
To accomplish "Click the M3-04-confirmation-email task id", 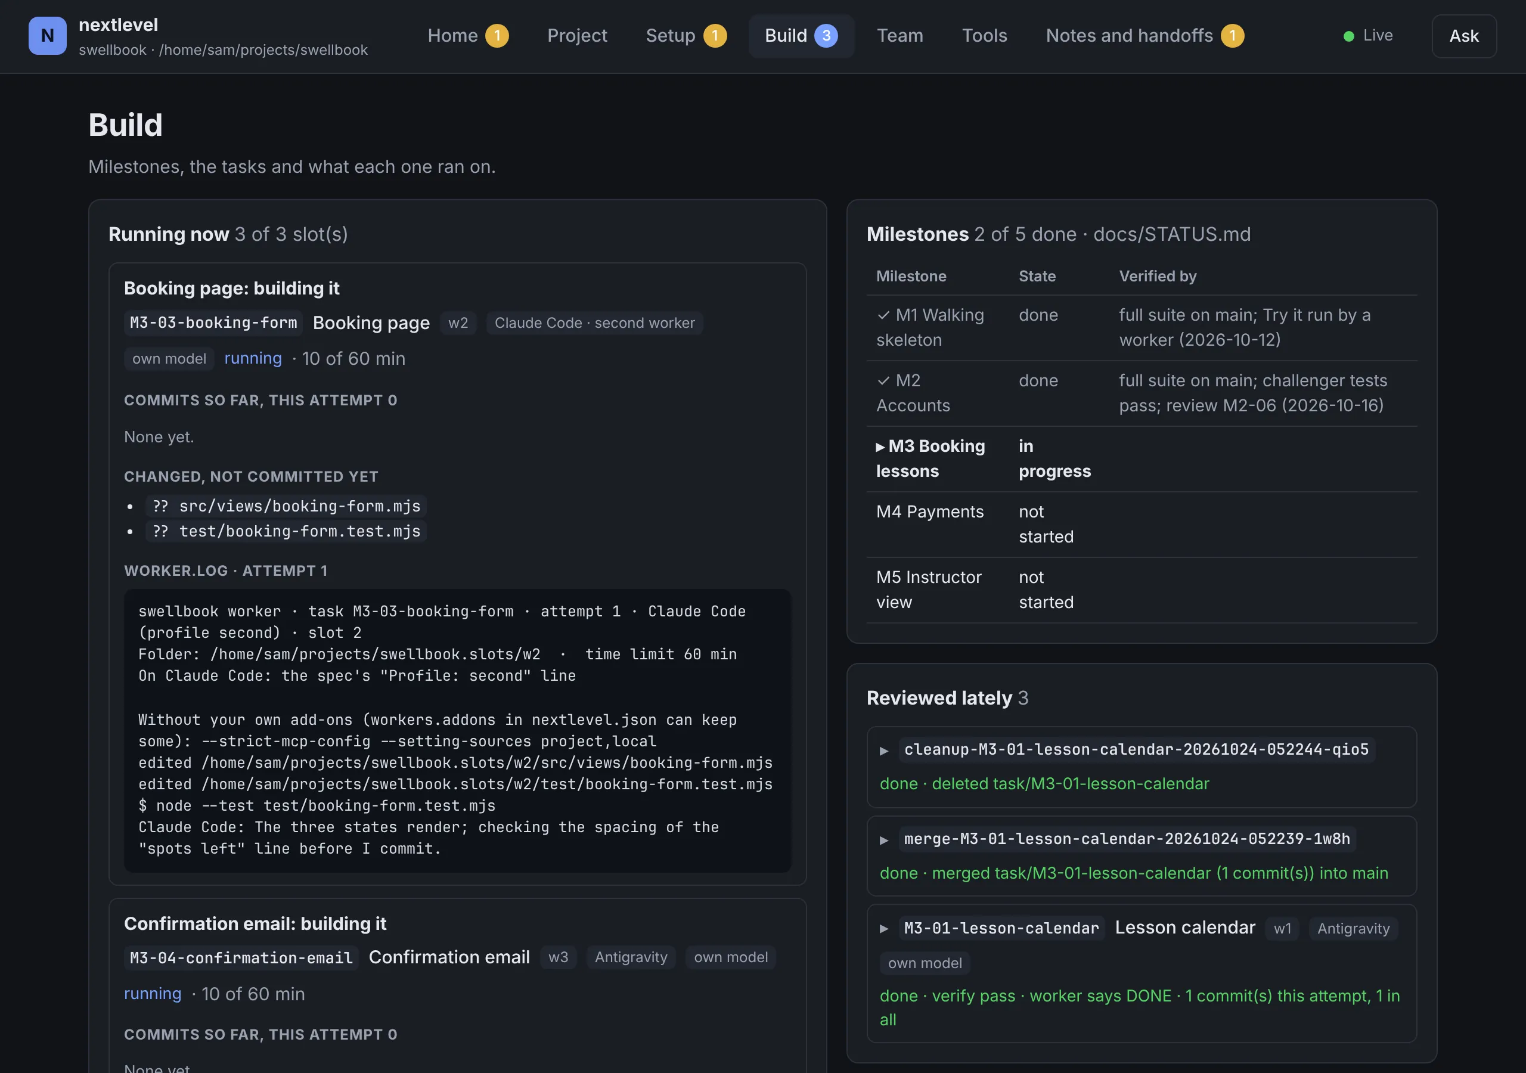I will coord(241,958).
